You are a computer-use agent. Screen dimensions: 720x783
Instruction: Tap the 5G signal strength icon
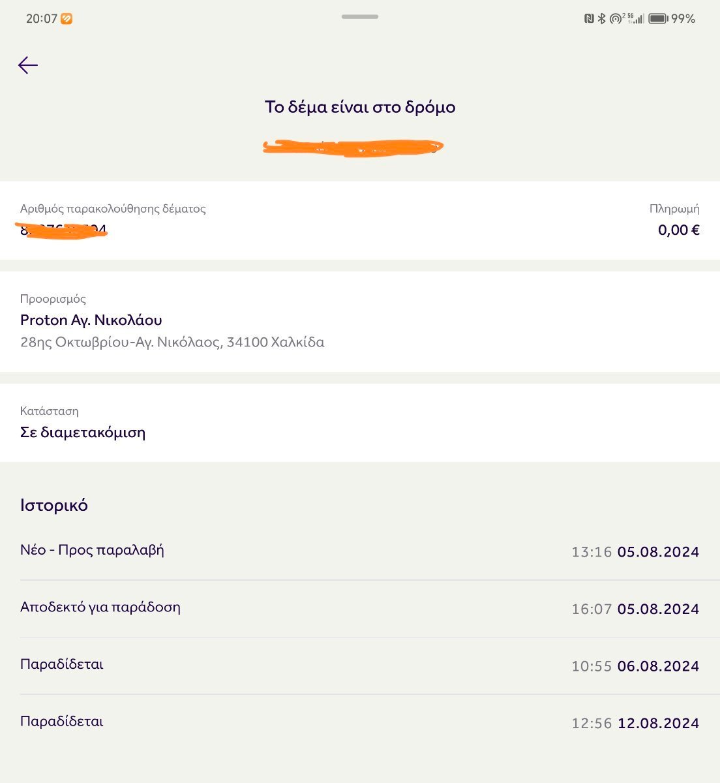pyautogui.click(x=636, y=19)
